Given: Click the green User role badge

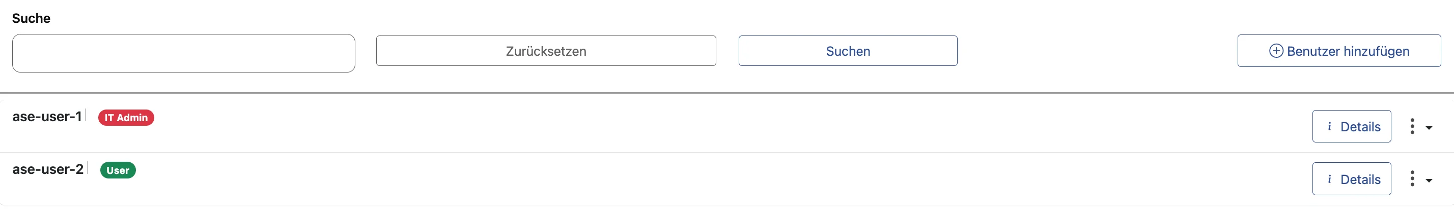Looking at the screenshot, I should 118,170.
